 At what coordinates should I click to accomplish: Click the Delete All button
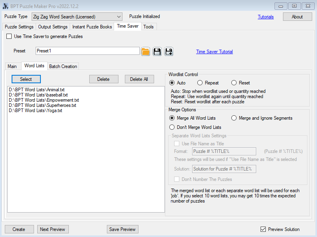click(139, 79)
